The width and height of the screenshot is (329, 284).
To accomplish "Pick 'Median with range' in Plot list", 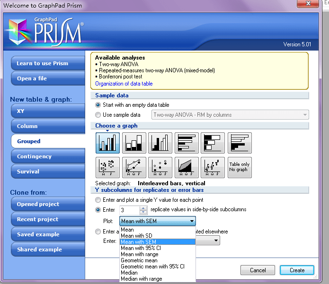I will pyautogui.click(x=141, y=279).
